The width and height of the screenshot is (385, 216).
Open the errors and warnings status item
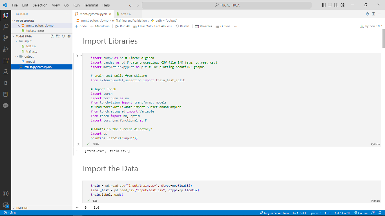10,213
